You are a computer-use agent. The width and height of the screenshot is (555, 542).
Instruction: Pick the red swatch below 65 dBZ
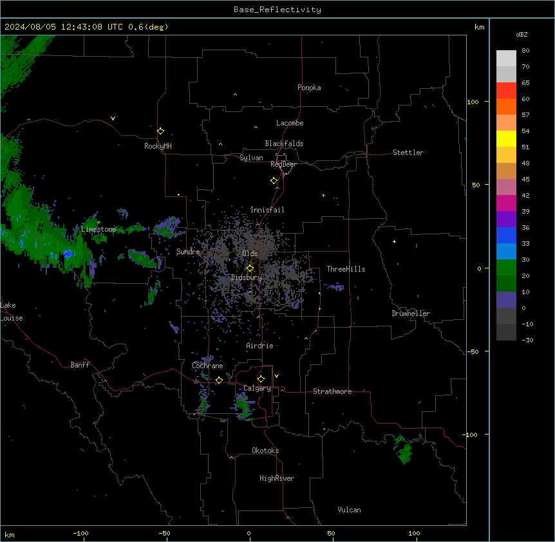506,90
